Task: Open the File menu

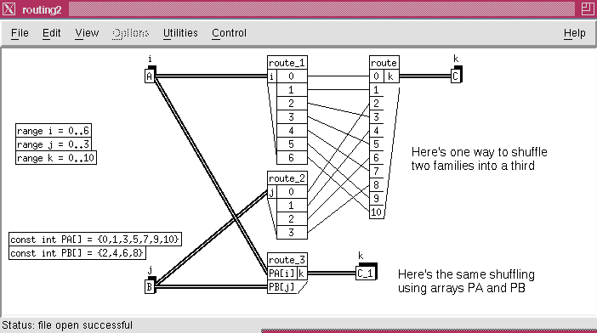Action: tap(20, 33)
